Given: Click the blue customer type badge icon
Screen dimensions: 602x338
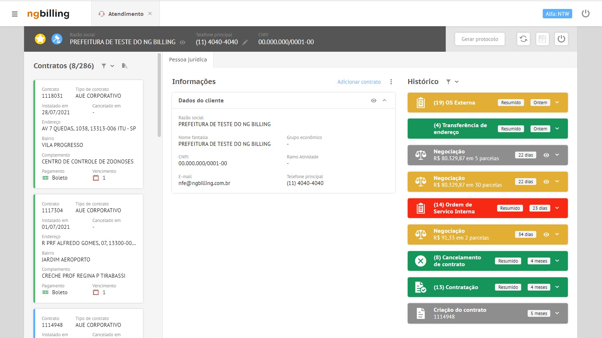Looking at the screenshot, I should (57, 39).
